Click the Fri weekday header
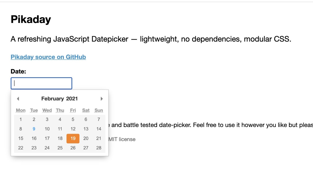 coord(73,110)
